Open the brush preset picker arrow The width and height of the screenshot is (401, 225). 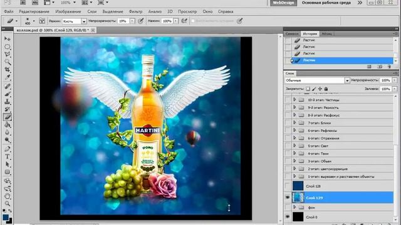point(34,21)
